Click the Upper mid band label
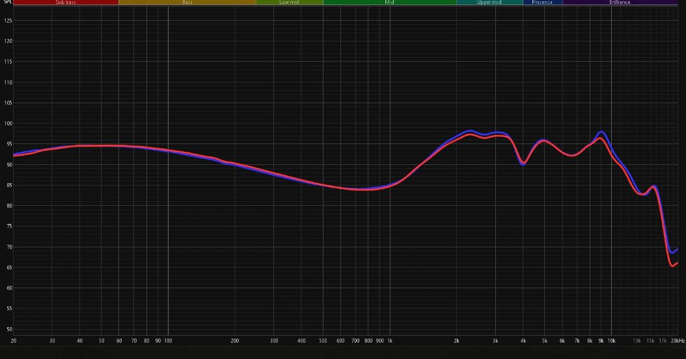The image size is (686, 359). coord(489,3)
